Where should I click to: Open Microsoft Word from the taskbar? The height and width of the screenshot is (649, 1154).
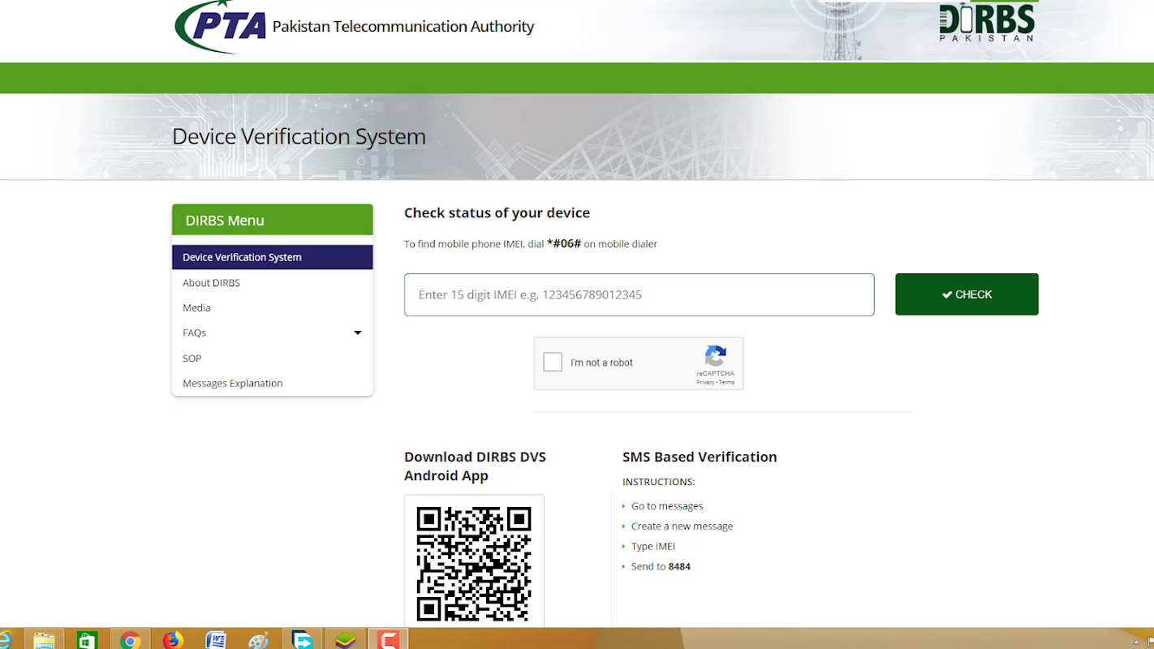point(216,640)
